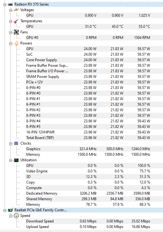The image size is (163, 232).
Task: Select the Video Engine utilization row
Action: pyautogui.click(x=94, y=171)
